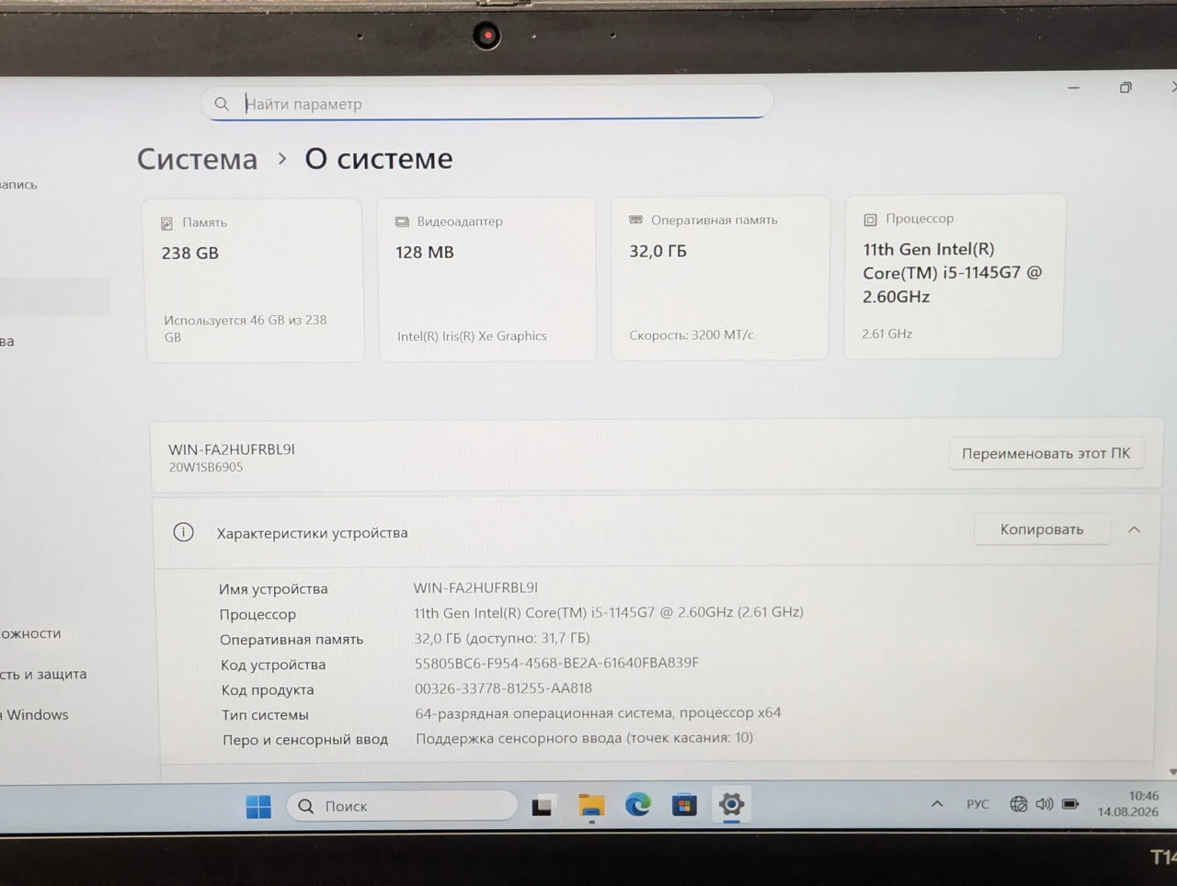Click the Видеоадаптер card icon
Screen dimensions: 1177x886
tap(402, 221)
